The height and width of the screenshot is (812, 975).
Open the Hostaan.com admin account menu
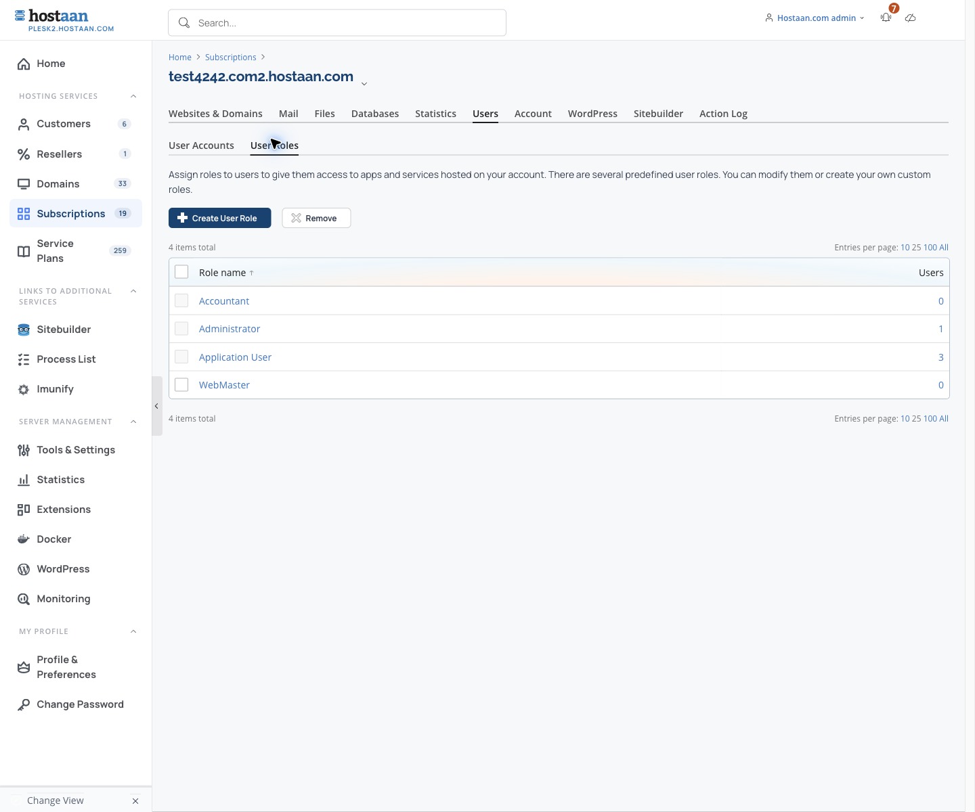[815, 18]
